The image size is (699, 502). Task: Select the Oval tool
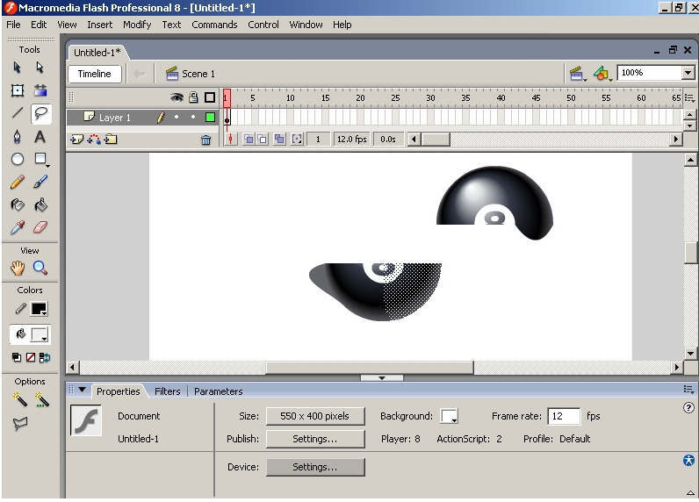click(17, 159)
